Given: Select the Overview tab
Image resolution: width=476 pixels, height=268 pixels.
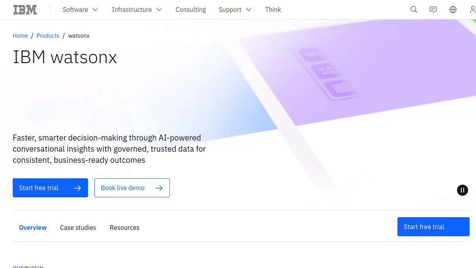Looking at the screenshot, I should coord(33,228).
